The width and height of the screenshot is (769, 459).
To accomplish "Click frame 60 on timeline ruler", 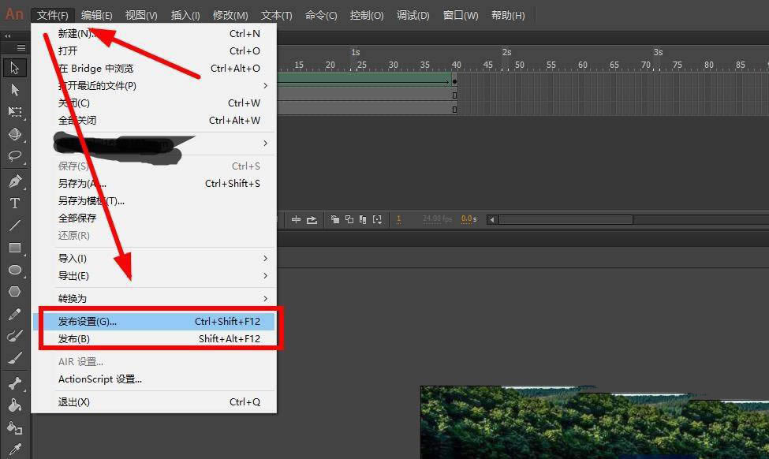I will pos(551,65).
